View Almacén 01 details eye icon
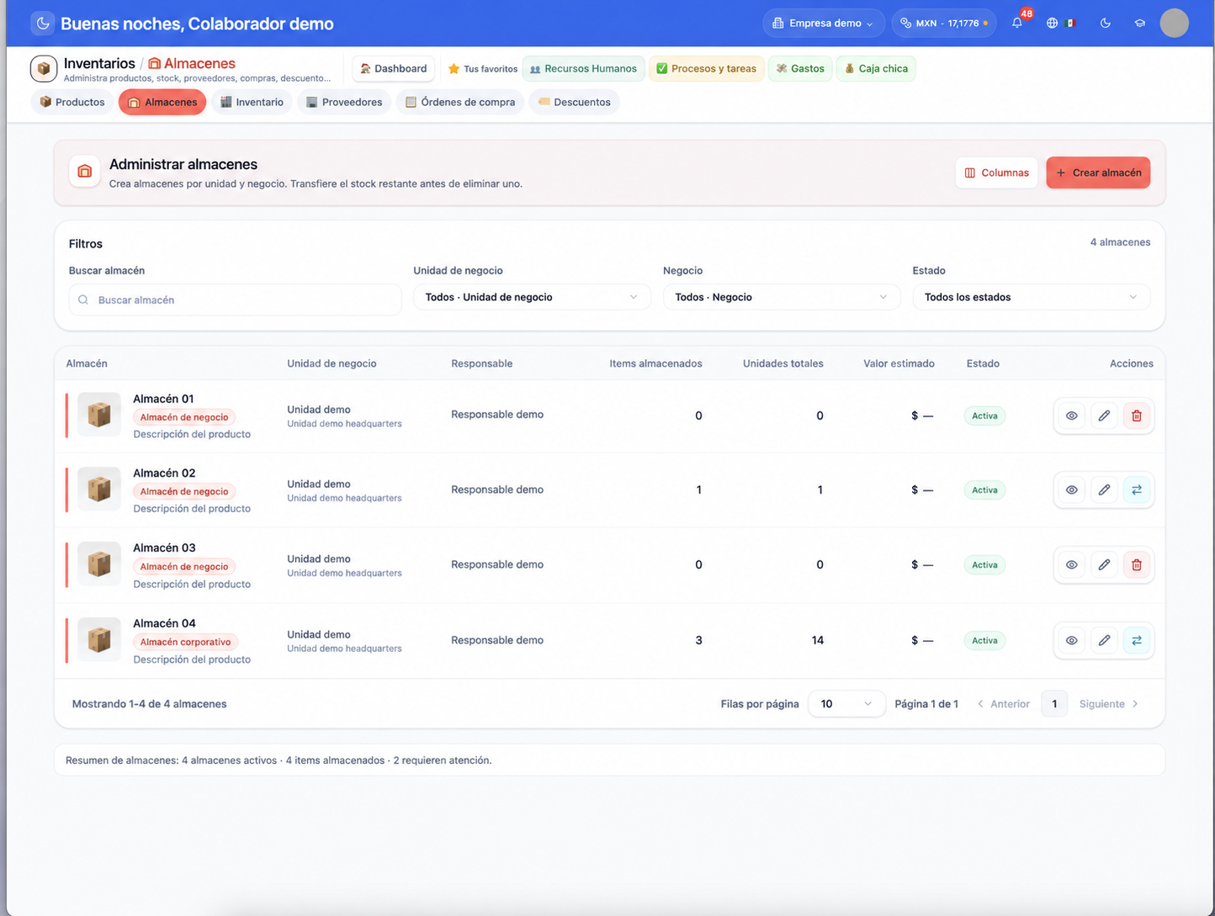This screenshot has width=1215, height=916. pyautogui.click(x=1071, y=416)
